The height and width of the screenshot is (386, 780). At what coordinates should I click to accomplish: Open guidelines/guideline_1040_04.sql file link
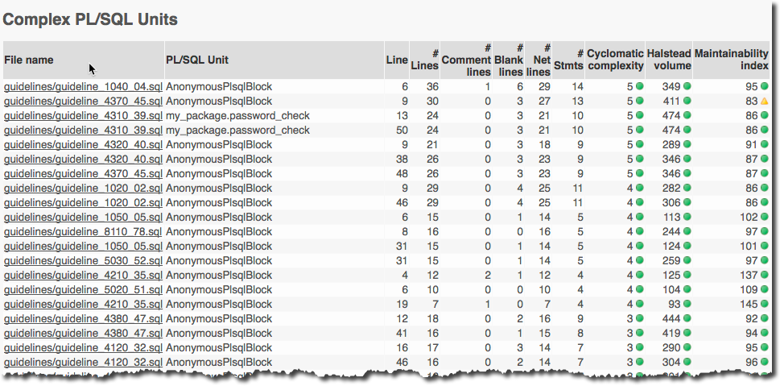pyautogui.click(x=83, y=86)
